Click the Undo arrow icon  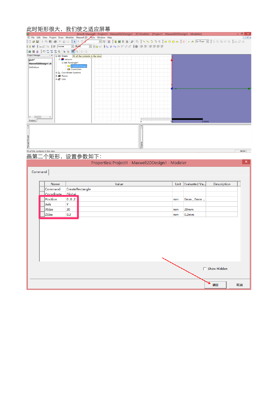point(64,41)
